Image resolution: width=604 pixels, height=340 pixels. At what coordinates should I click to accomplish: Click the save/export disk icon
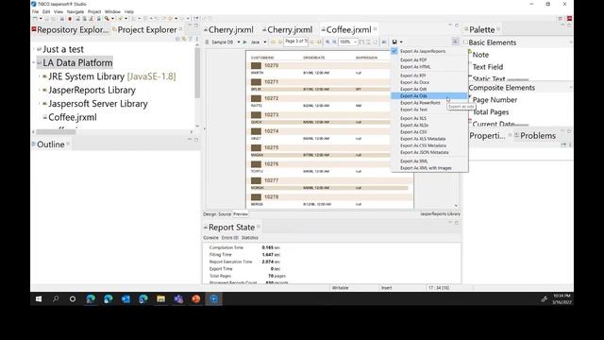tap(394, 42)
